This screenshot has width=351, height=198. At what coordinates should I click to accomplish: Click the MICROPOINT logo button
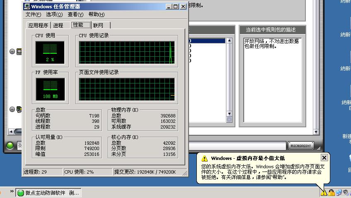[301, 146]
